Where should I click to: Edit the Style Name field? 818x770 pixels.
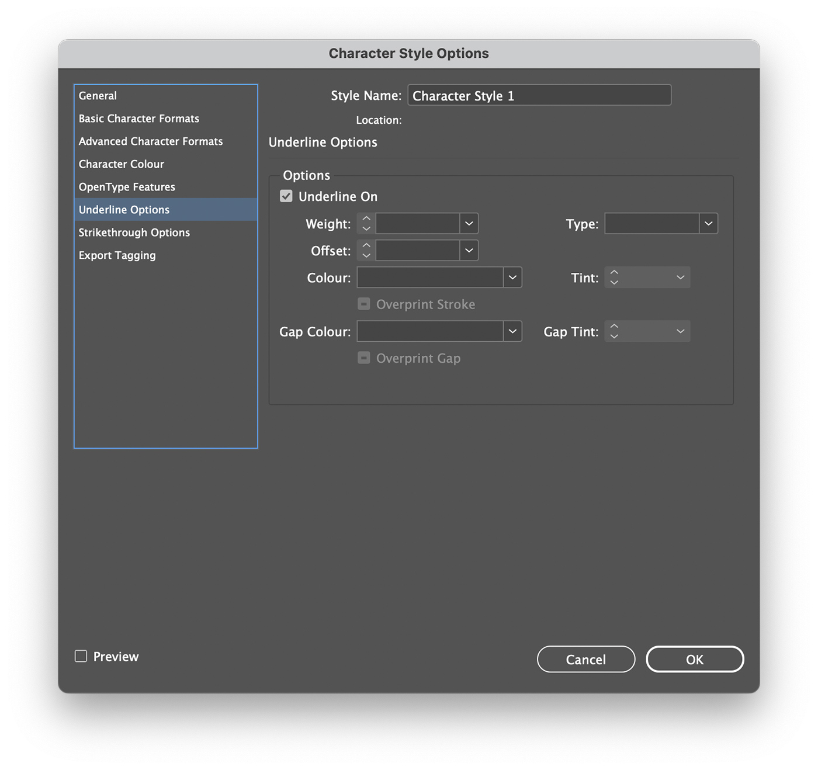(539, 95)
